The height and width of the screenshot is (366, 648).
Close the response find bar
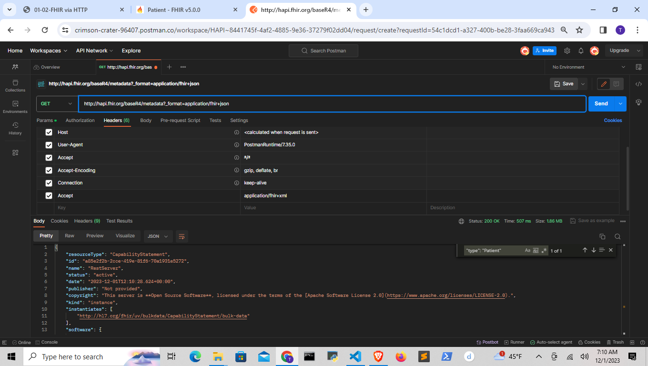click(x=611, y=250)
